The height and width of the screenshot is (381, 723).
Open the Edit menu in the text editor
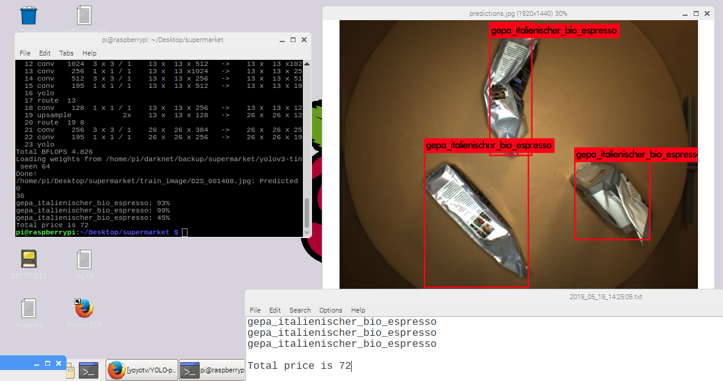[x=275, y=310]
